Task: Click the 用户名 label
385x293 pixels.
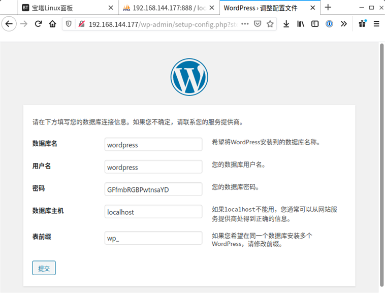Action: click(x=42, y=166)
